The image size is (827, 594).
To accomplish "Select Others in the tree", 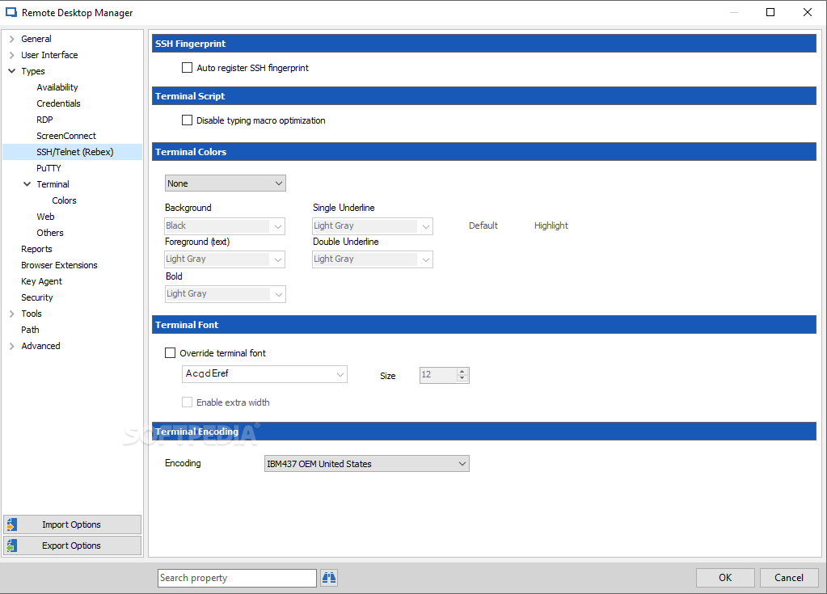I will [x=50, y=233].
